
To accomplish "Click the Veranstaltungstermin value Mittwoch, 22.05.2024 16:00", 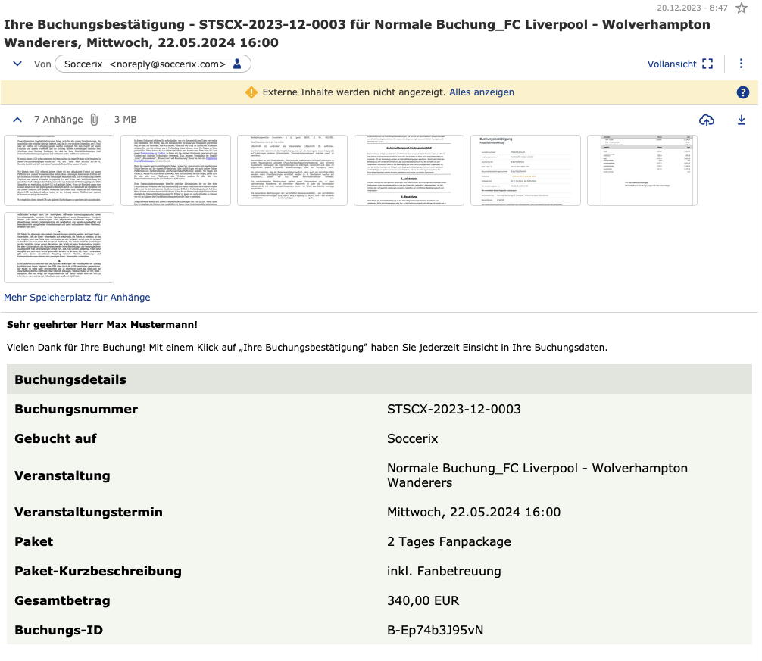I will [x=474, y=512].
